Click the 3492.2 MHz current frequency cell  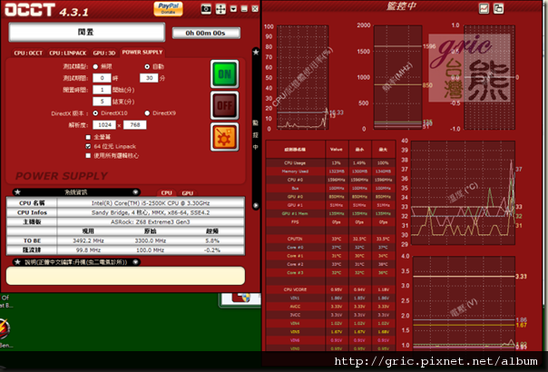point(88,240)
